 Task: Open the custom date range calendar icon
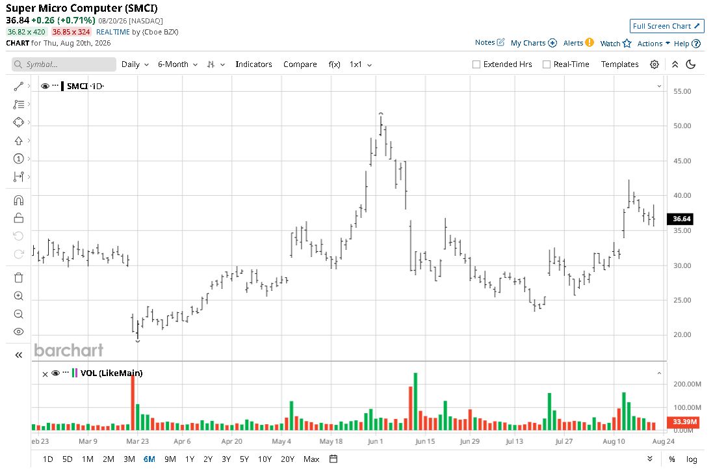click(333, 459)
